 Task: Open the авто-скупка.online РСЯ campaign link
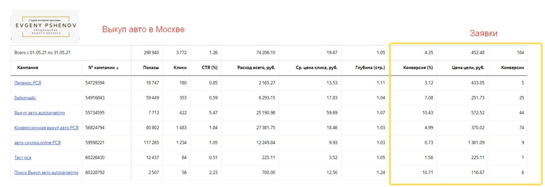pyautogui.click(x=37, y=143)
